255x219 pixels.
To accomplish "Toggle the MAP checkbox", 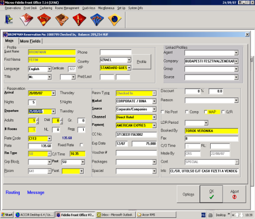I will click(x=206, y=112).
